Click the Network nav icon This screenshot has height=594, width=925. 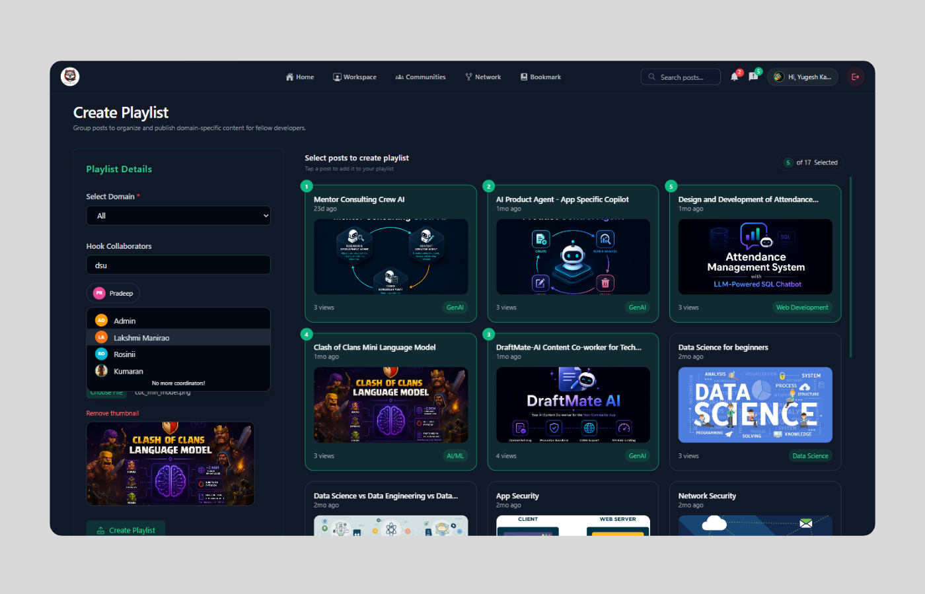tap(468, 77)
